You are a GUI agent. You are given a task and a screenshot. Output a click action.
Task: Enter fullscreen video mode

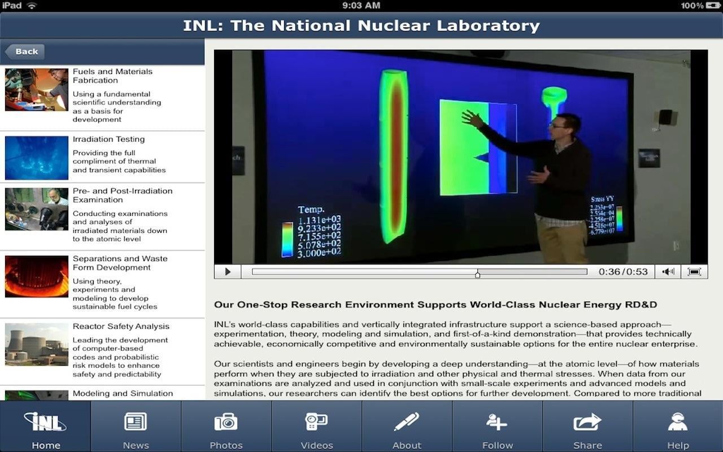(694, 272)
